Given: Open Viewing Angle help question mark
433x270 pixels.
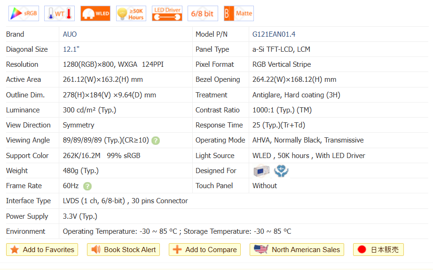Looking at the screenshot, I should click(156, 141).
